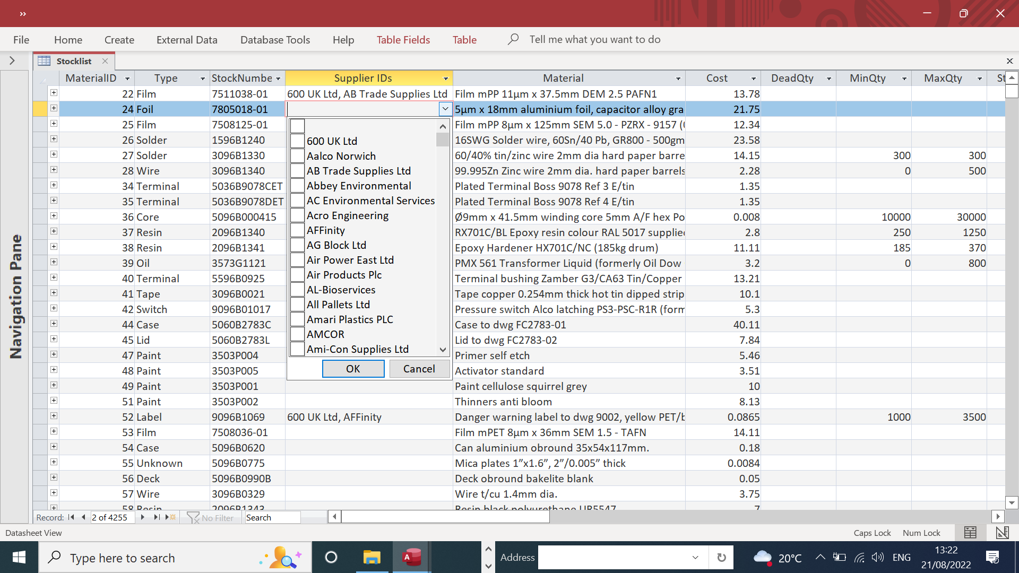Go to previous record button
This screenshot has width=1019, height=573.
pyautogui.click(x=83, y=517)
